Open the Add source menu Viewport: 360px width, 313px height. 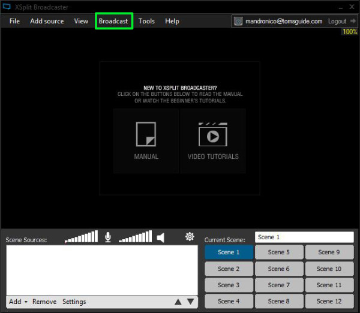click(x=47, y=21)
